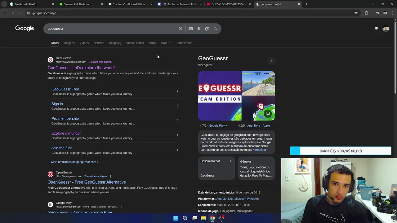Search by image with Google Lens
397x223 pixels.
[x=207, y=28]
